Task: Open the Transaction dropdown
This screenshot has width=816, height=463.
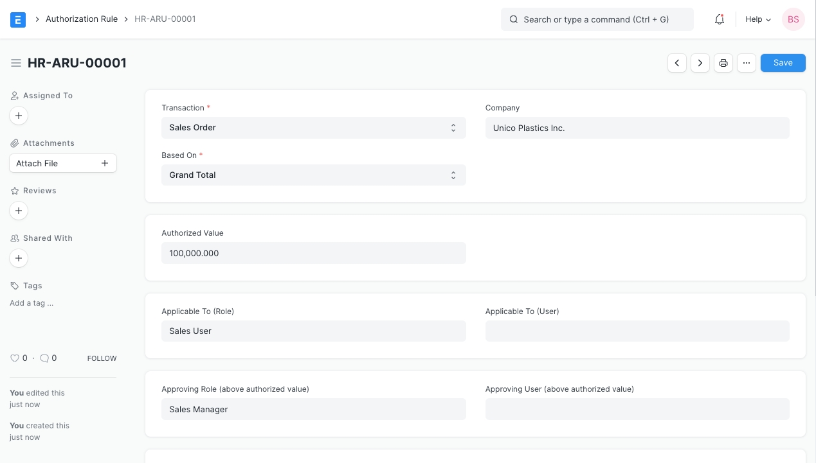Action: point(313,128)
